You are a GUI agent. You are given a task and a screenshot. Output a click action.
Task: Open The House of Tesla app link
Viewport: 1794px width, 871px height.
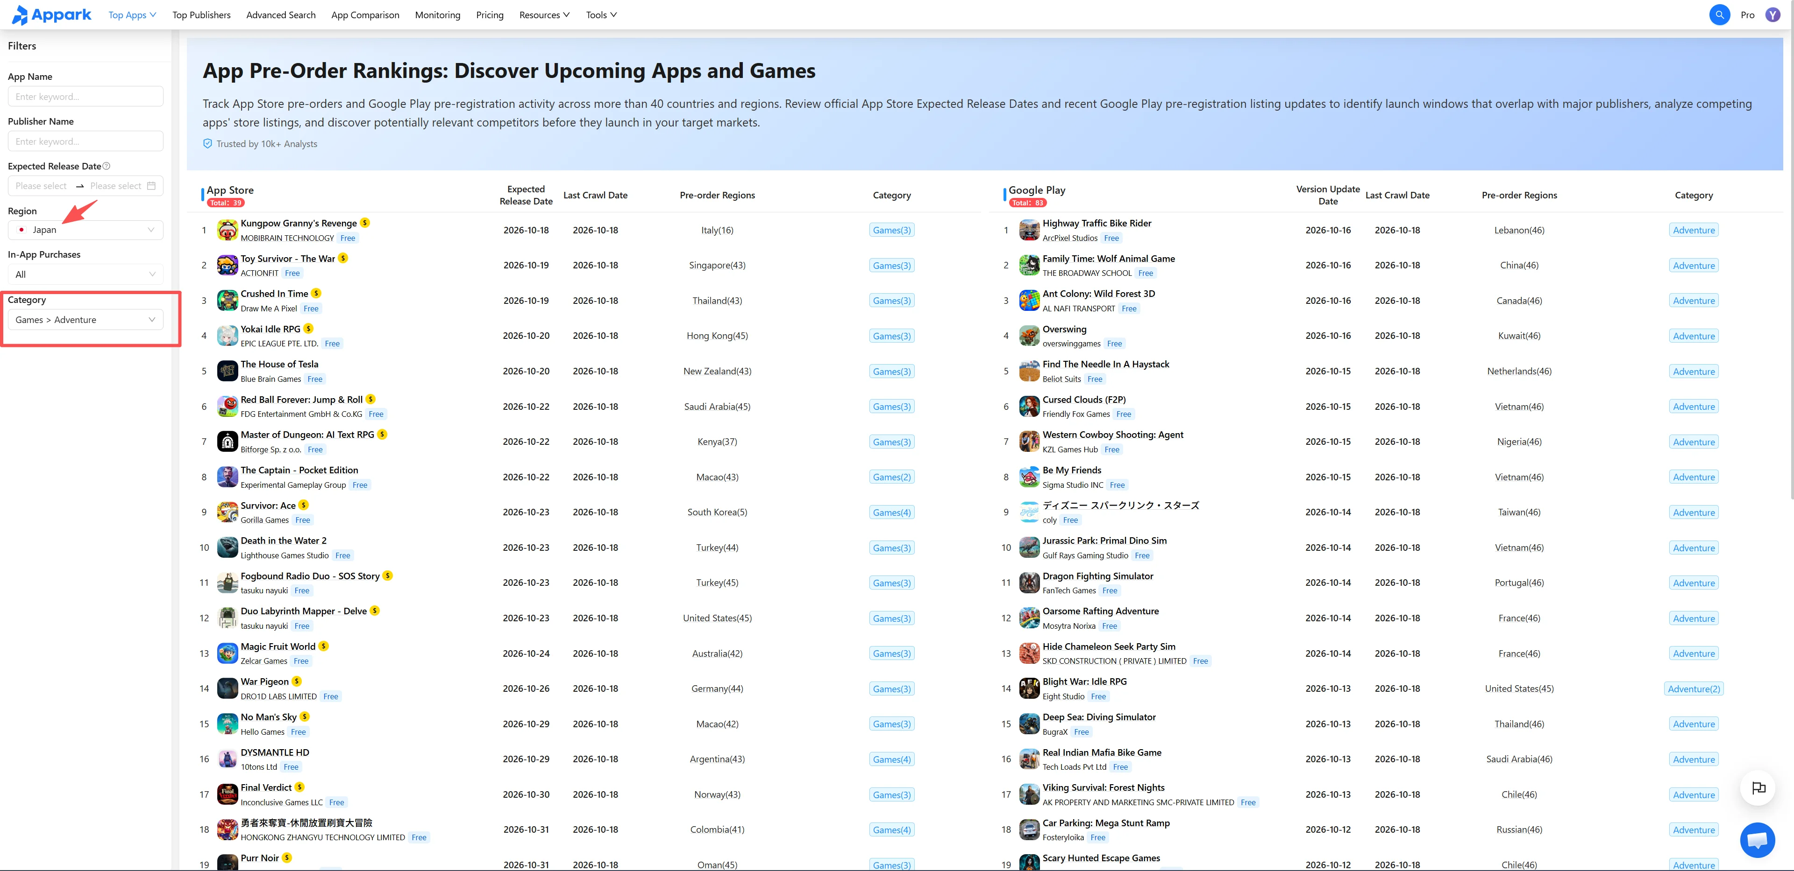tap(279, 364)
